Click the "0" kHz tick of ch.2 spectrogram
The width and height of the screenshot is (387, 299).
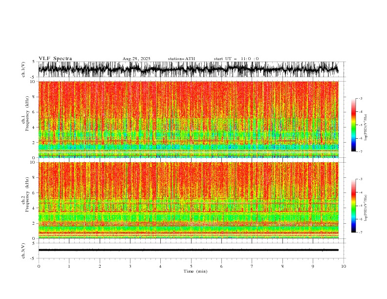(34, 238)
